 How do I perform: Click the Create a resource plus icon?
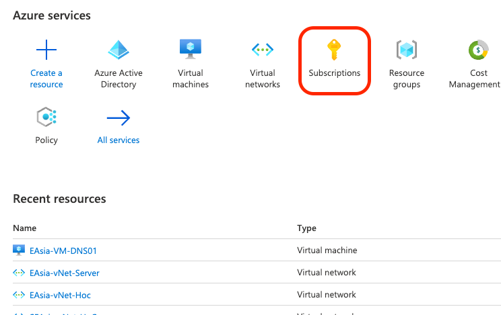click(x=46, y=50)
